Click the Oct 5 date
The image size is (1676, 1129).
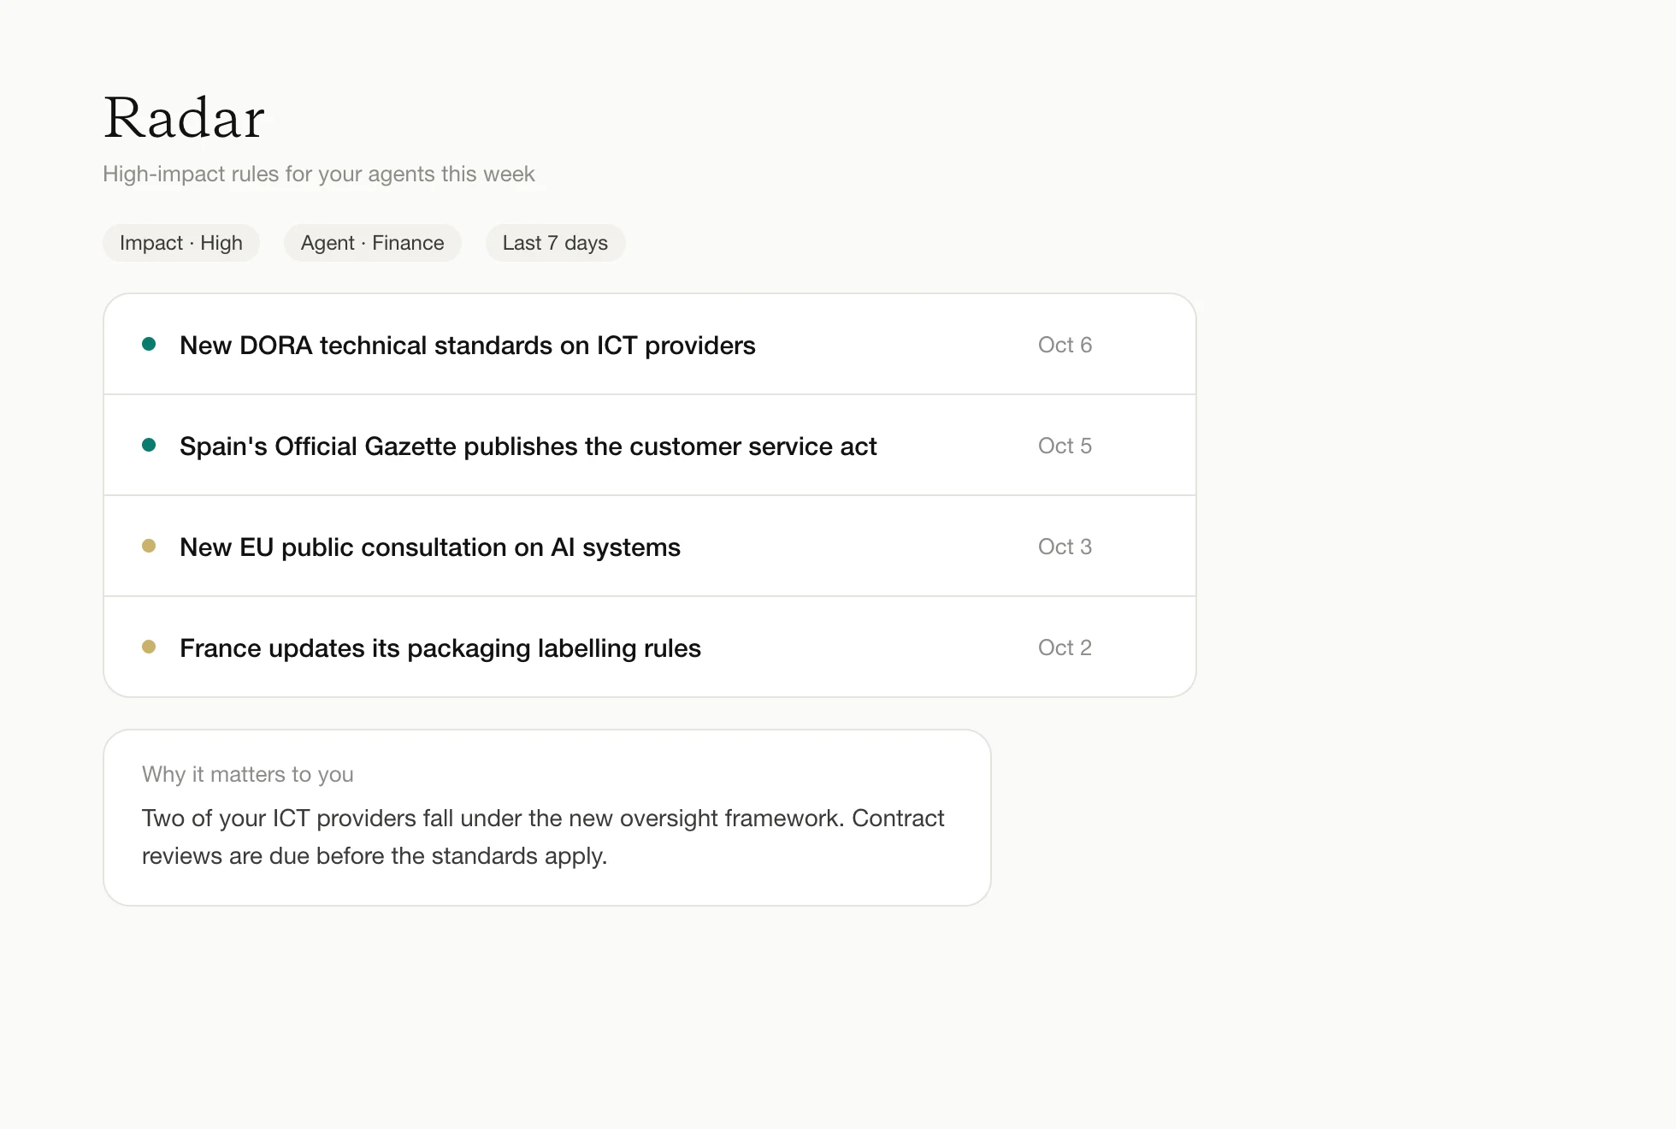click(x=1065, y=446)
